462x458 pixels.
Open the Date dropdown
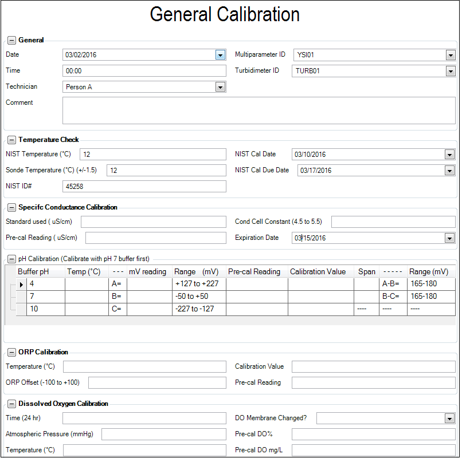220,54
